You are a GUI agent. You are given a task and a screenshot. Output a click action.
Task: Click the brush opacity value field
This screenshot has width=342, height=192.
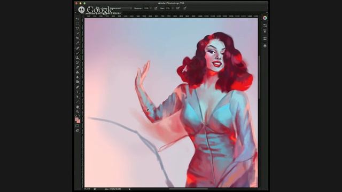(146, 9)
